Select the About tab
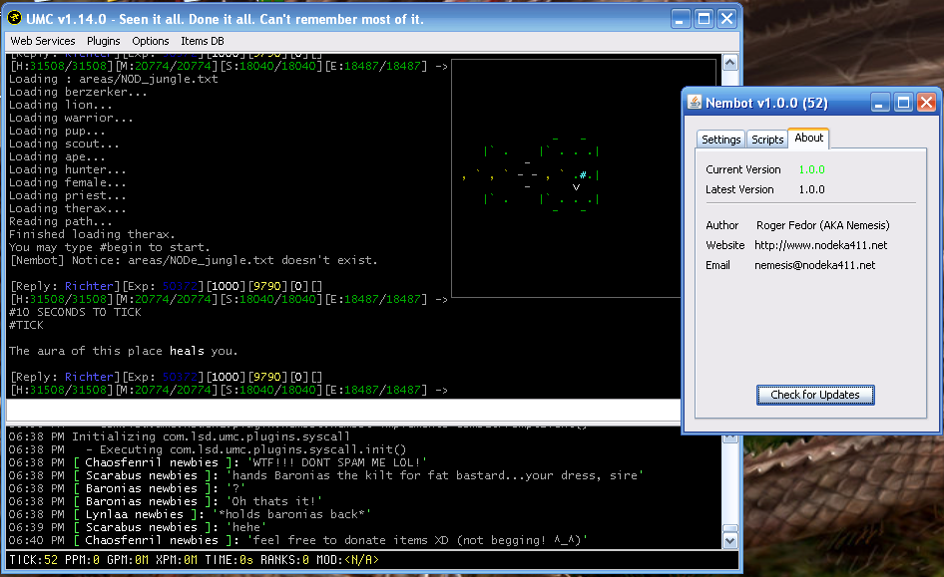The image size is (944, 577). pyautogui.click(x=808, y=138)
